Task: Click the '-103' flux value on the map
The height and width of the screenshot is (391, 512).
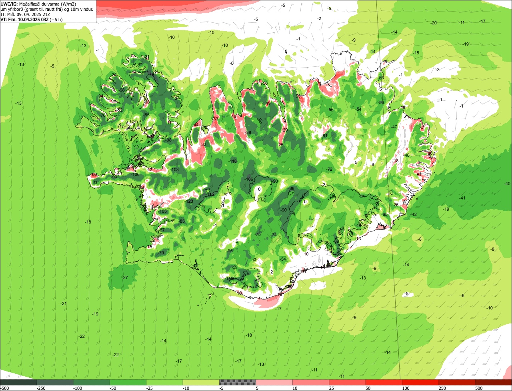Action: pos(175,170)
